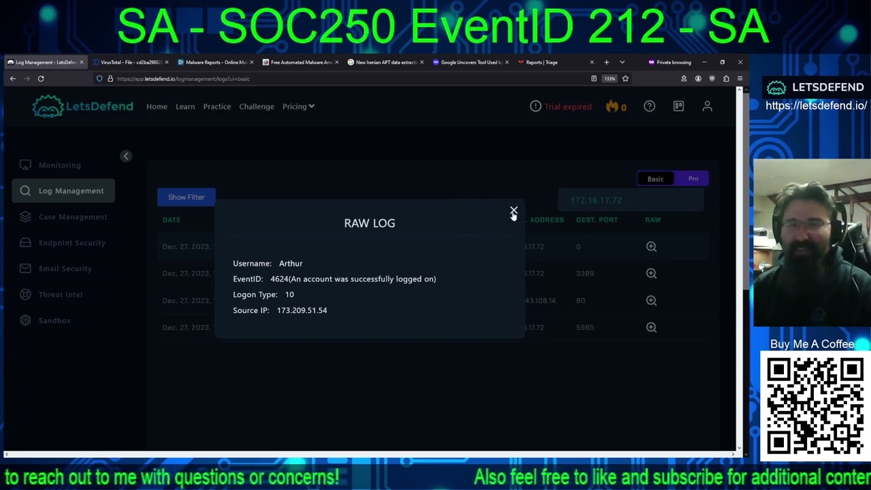Viewport: 871px width, 490px height.
Task: Switch to Free Automated Malware Analysis tab
Action: click(299, 63)
